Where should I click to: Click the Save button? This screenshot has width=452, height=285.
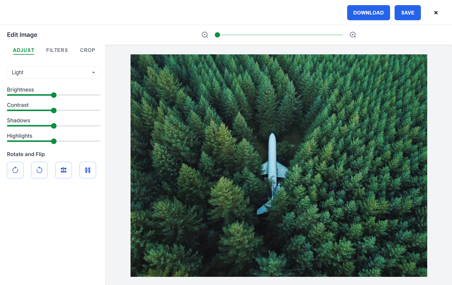click(x=408, y=13)
